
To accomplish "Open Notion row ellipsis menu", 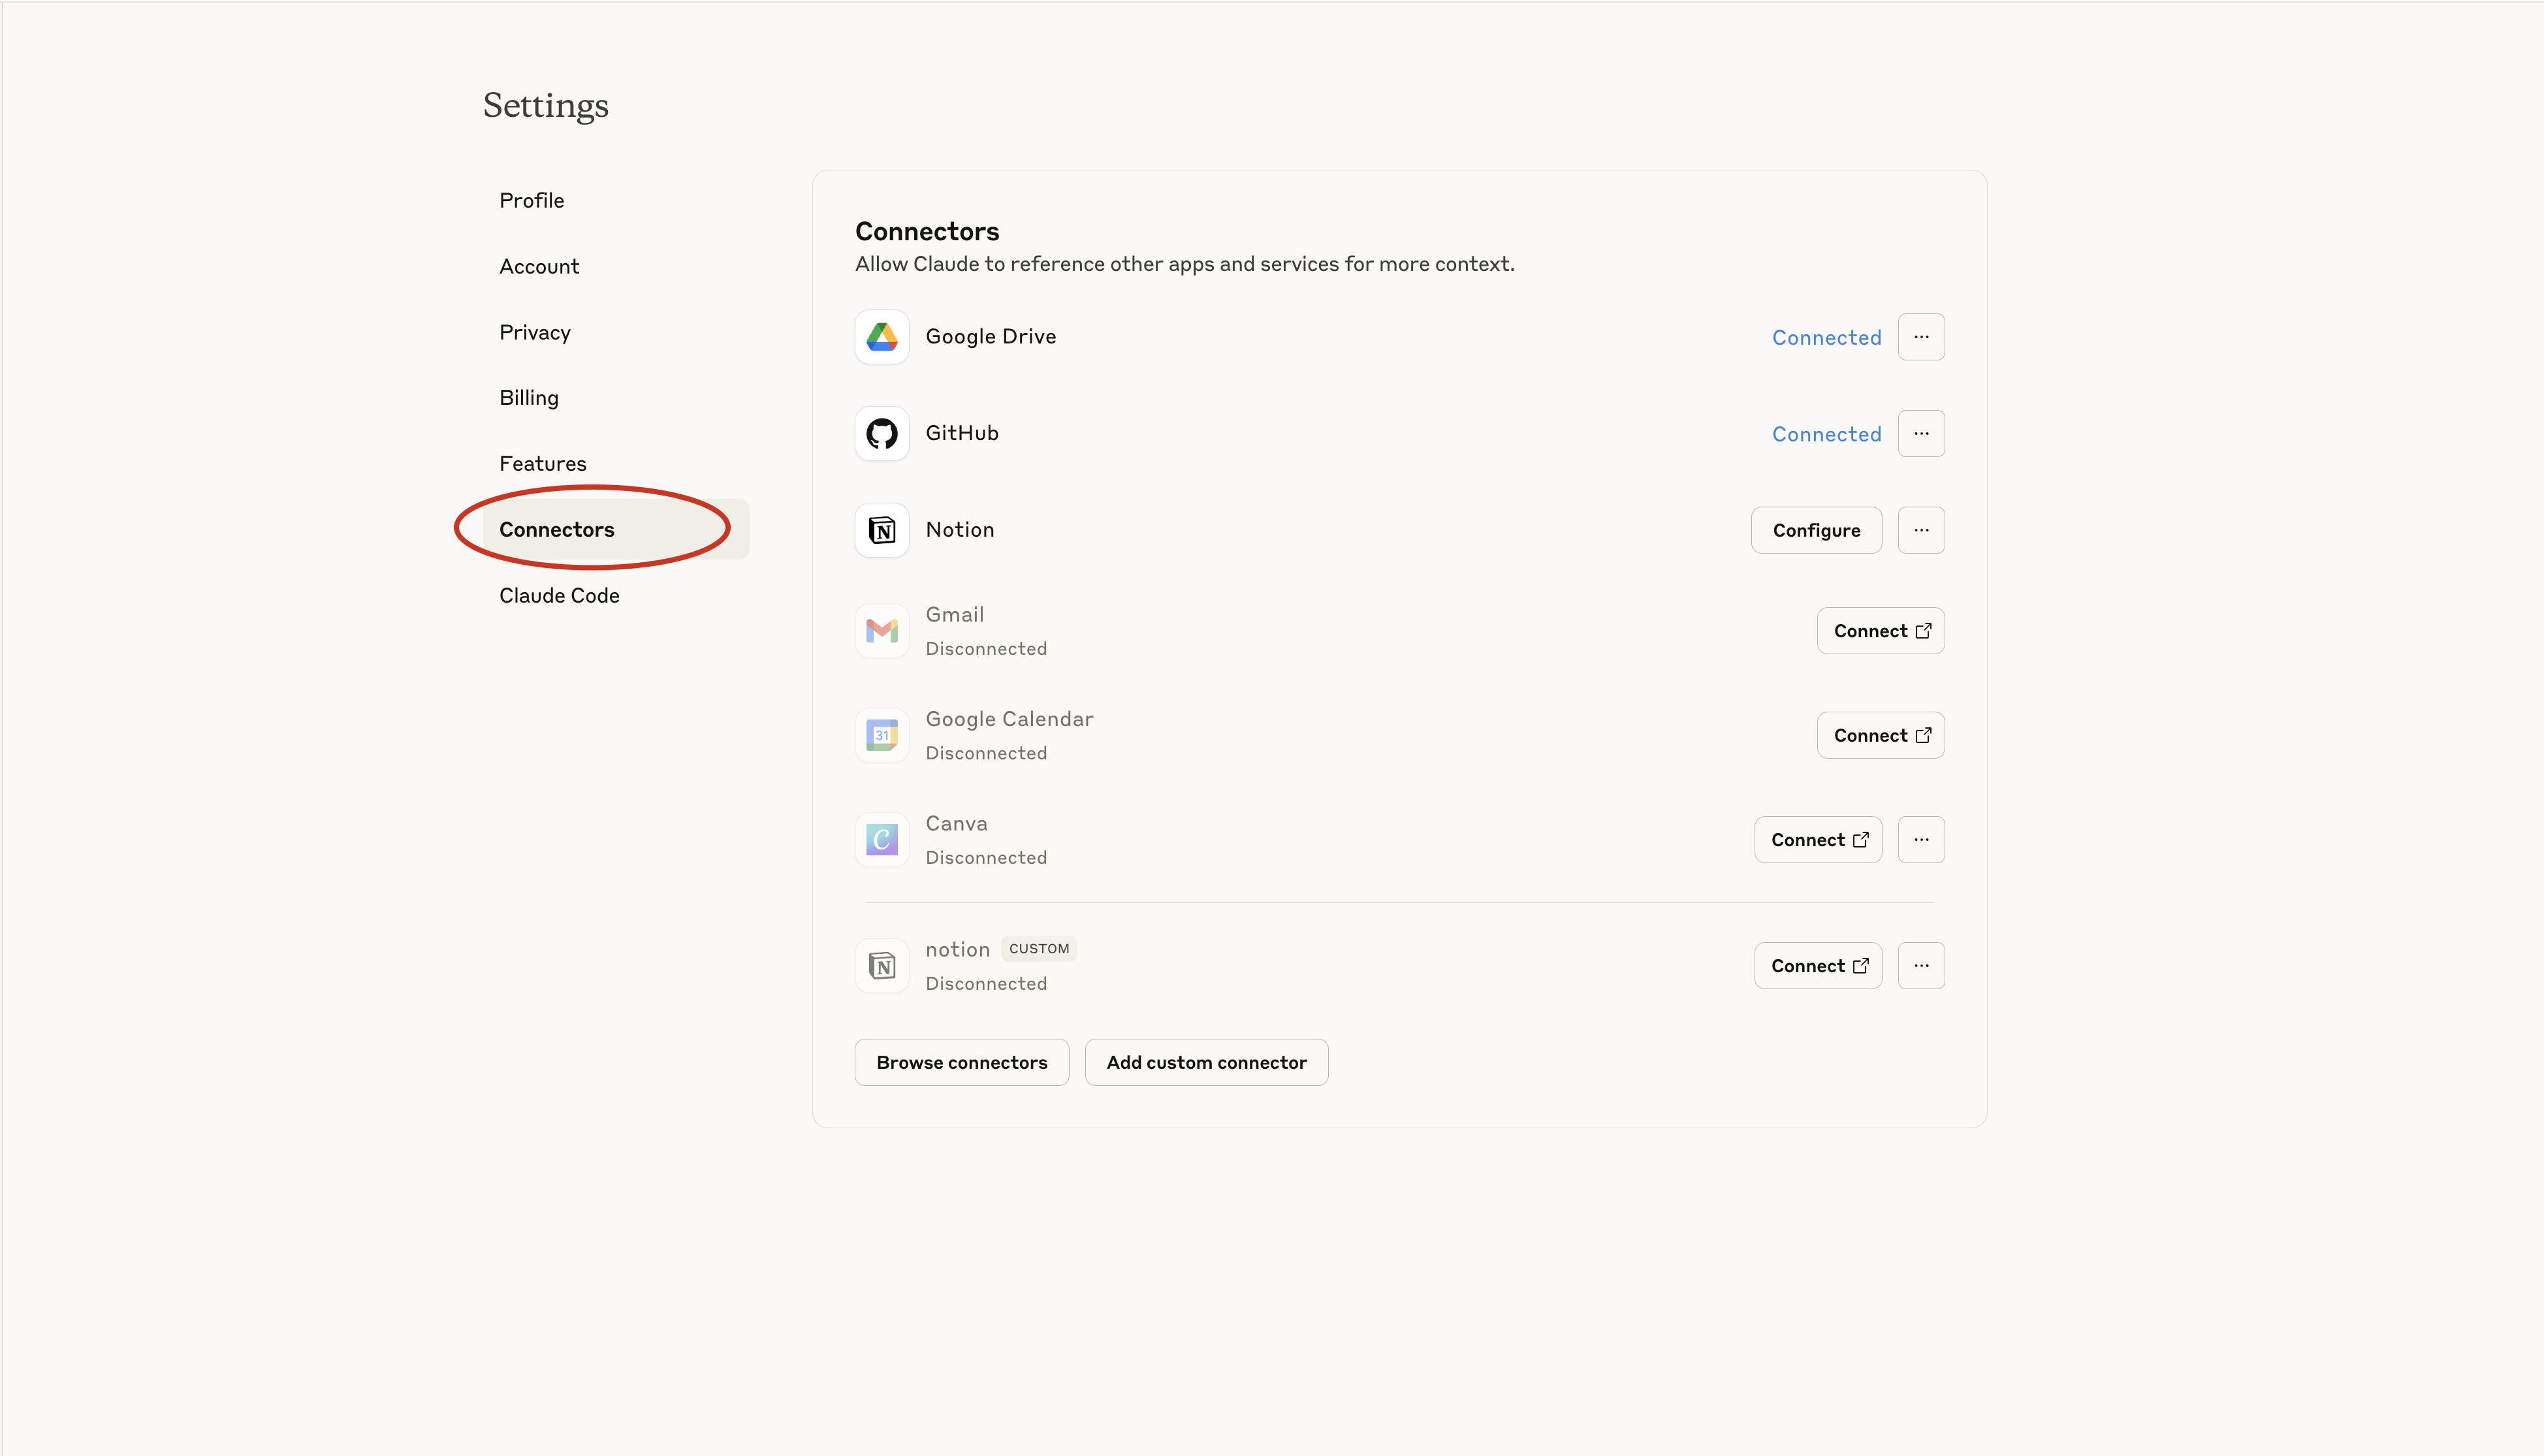I will click(1920, 530).
